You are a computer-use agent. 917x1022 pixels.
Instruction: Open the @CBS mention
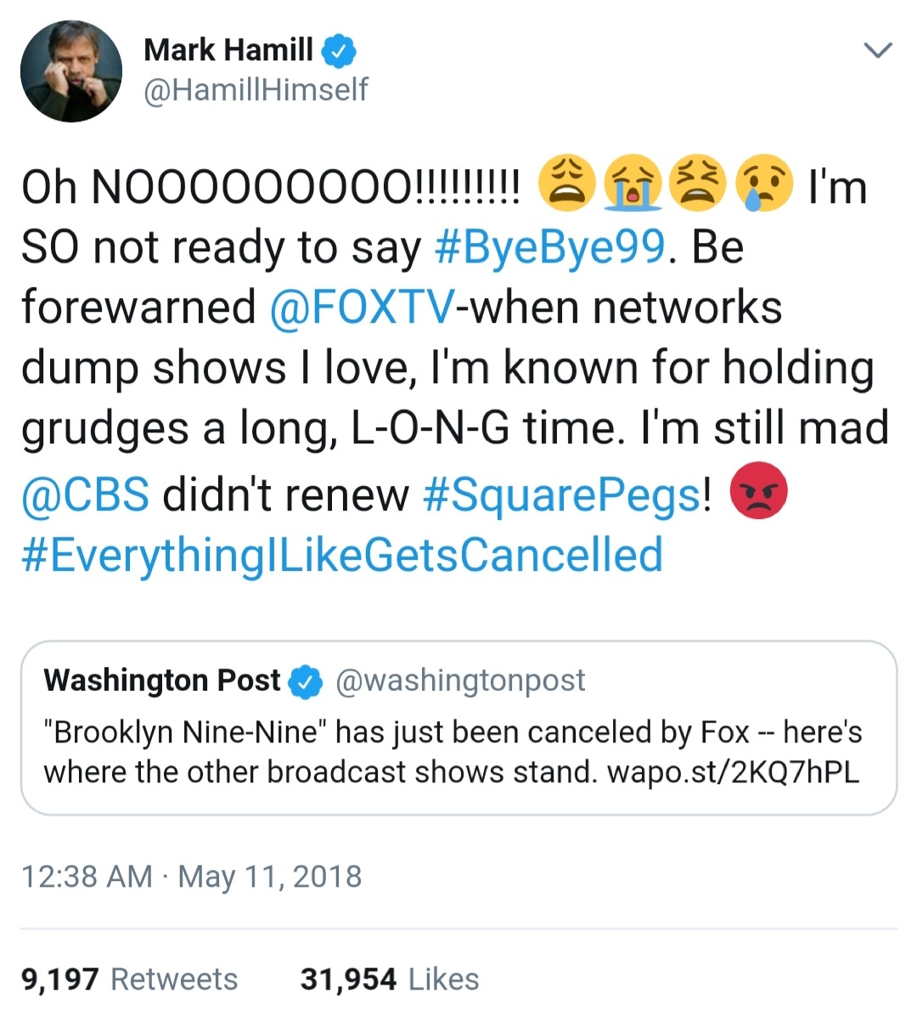tap(85, 494)
